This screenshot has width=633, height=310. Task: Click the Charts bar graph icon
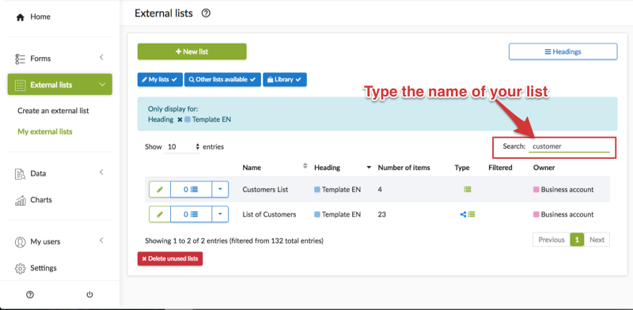pyautogui.click(x=21, y=200)
